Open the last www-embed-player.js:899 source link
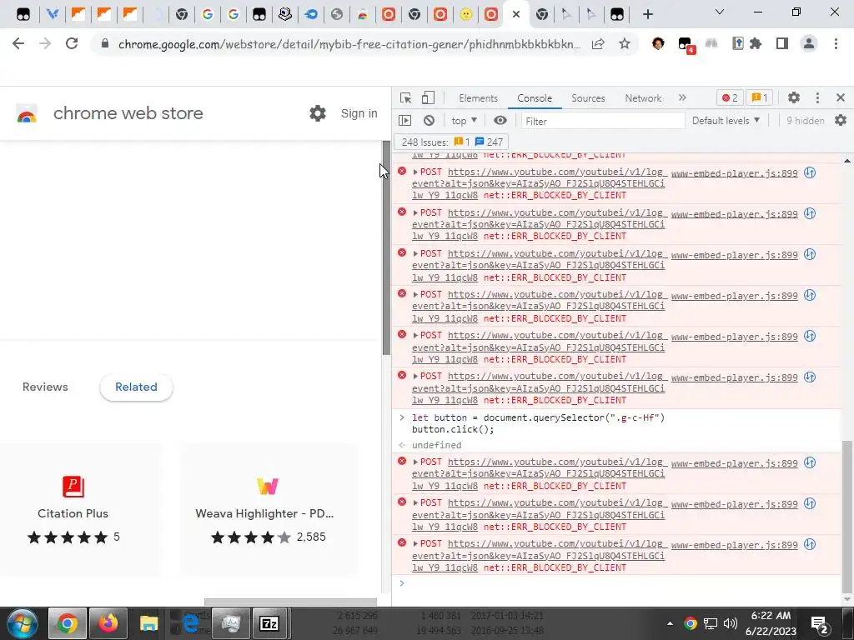This screenshot has width=854, height=640. pyautogui.click(x=734, y=545)
